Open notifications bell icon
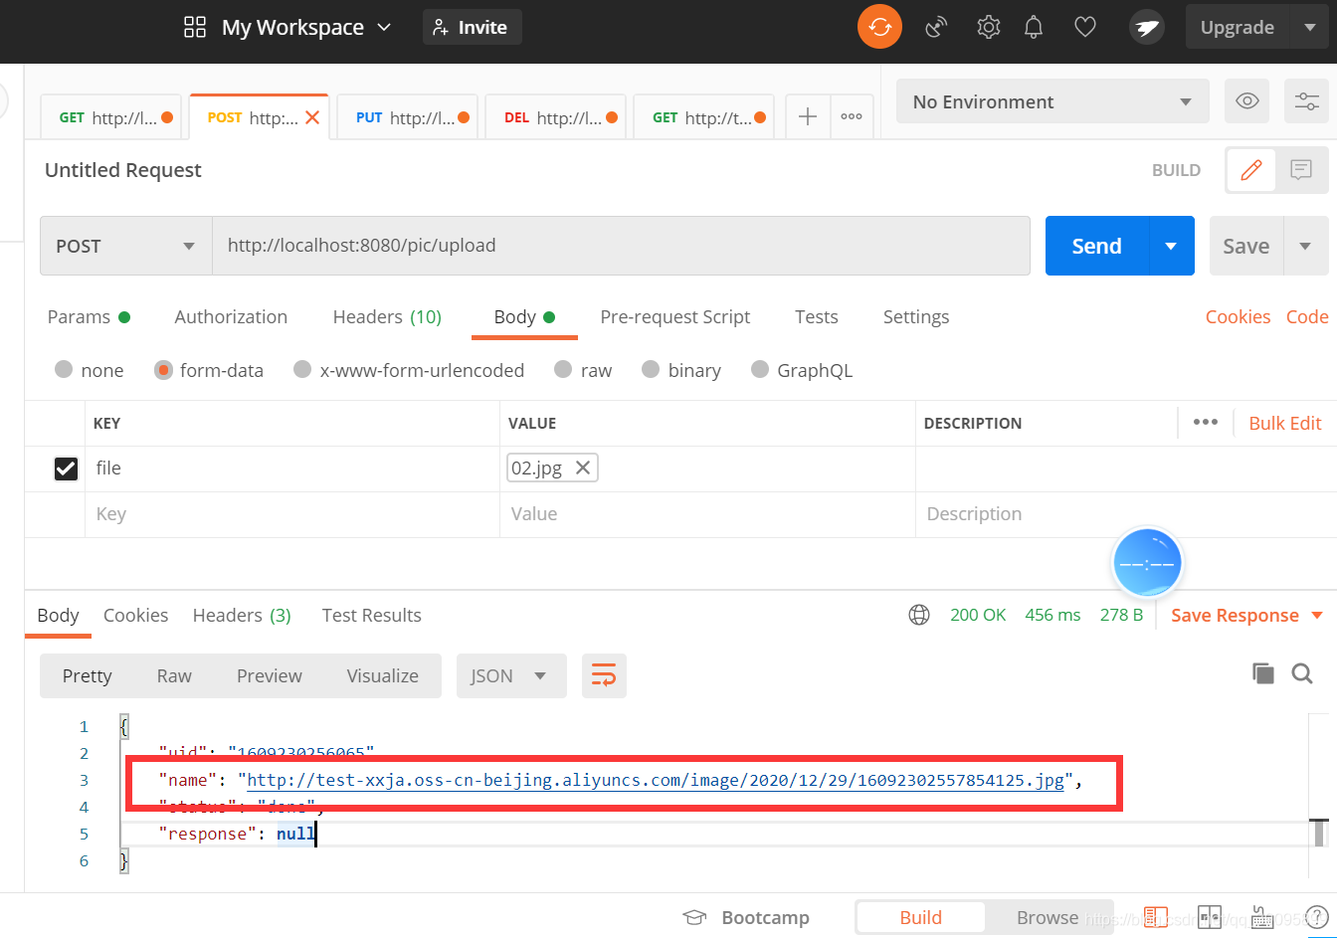The width and height of the screenshot is (1337, 938). coord(1036,27)
